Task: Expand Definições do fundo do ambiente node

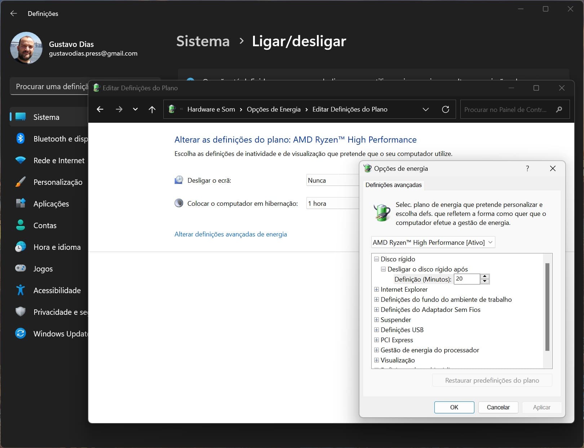Action: click(376, 299)
